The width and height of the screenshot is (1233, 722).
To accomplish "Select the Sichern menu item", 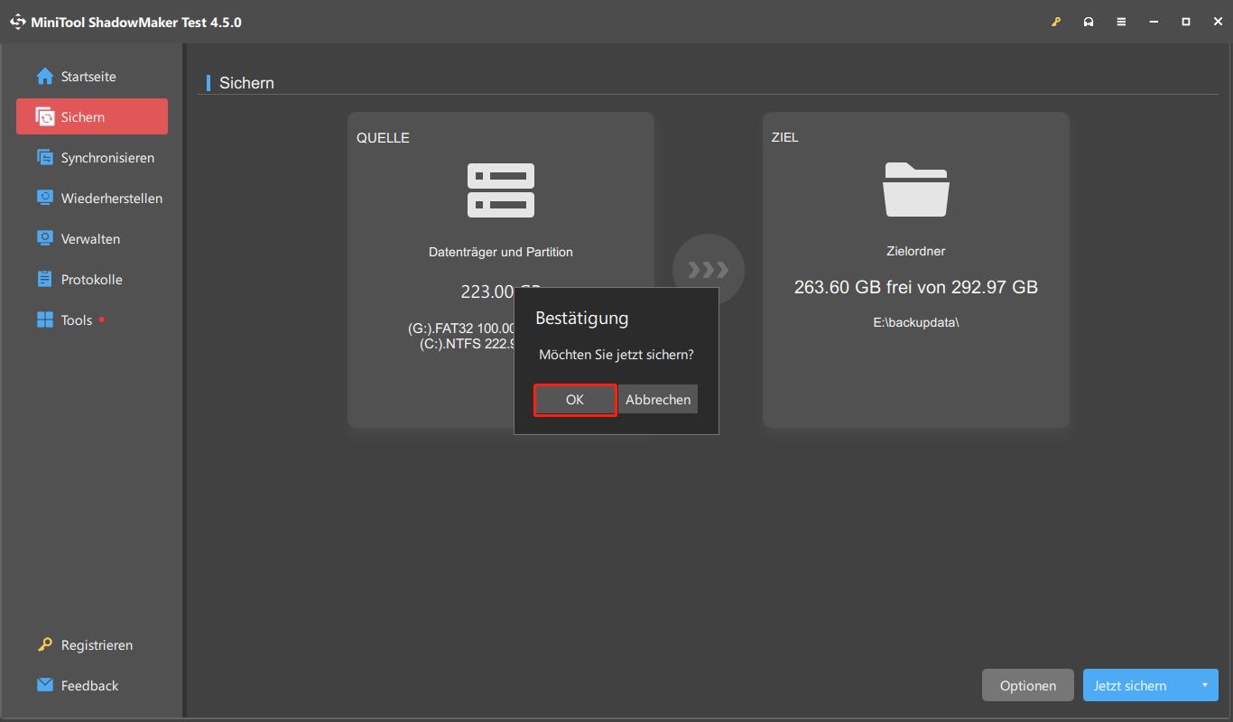I will click(x=92, y=117).
